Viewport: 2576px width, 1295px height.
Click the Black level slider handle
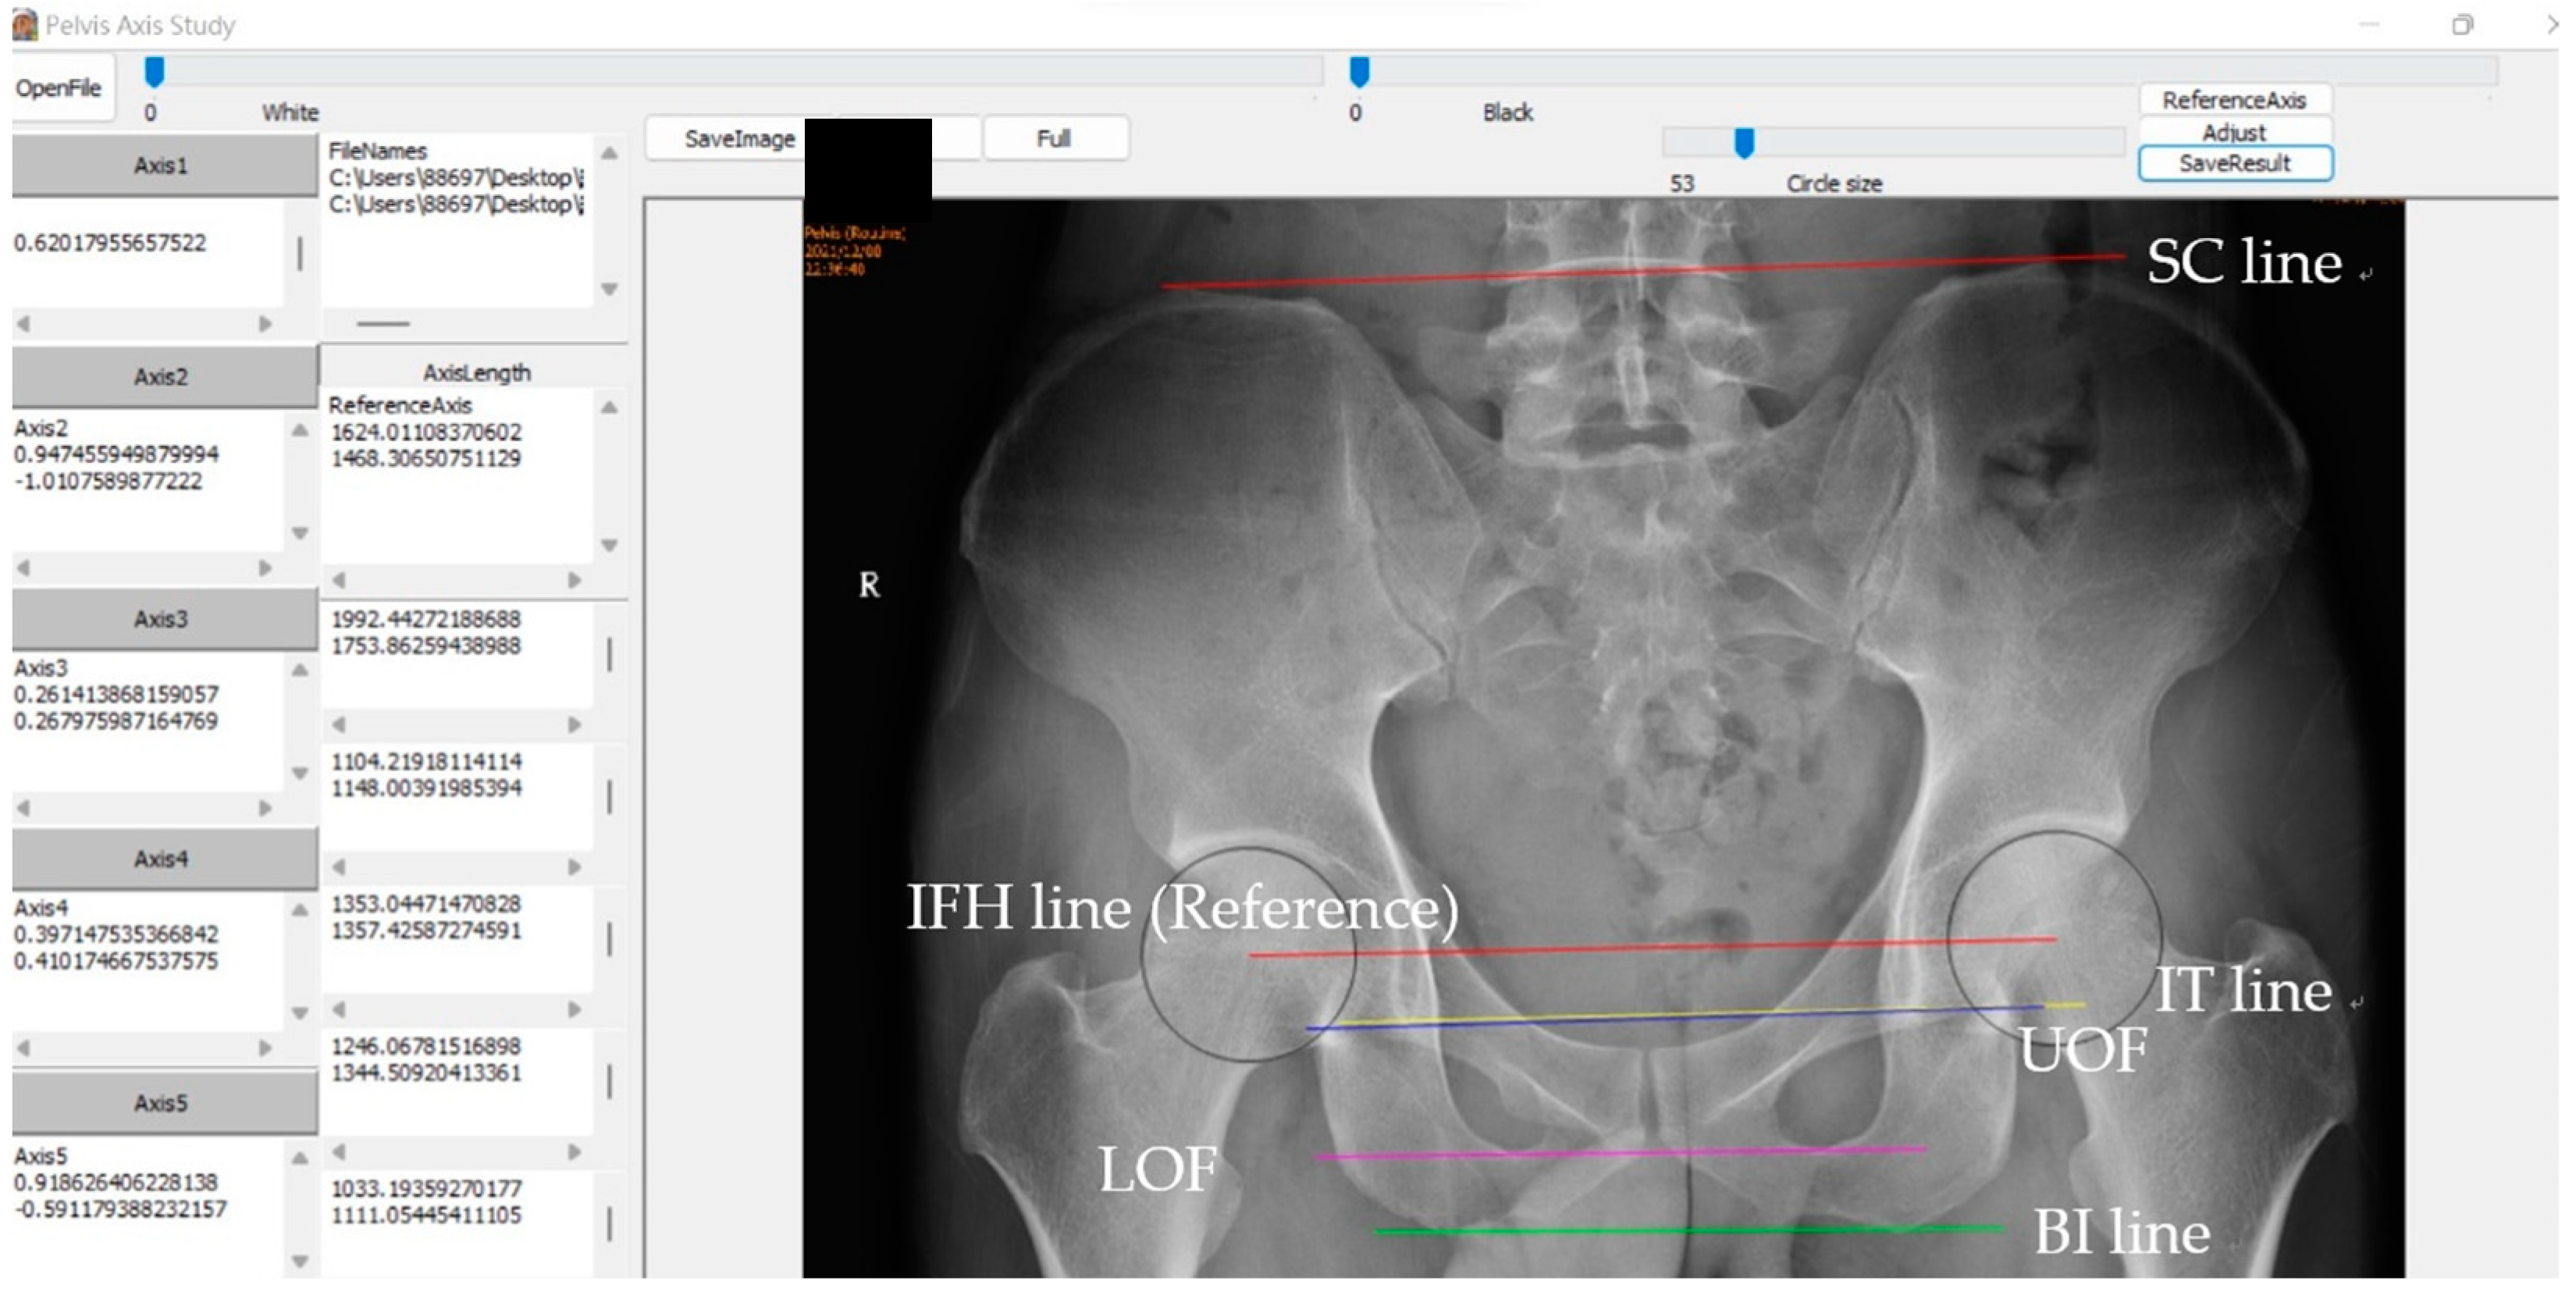[1359, 72]
